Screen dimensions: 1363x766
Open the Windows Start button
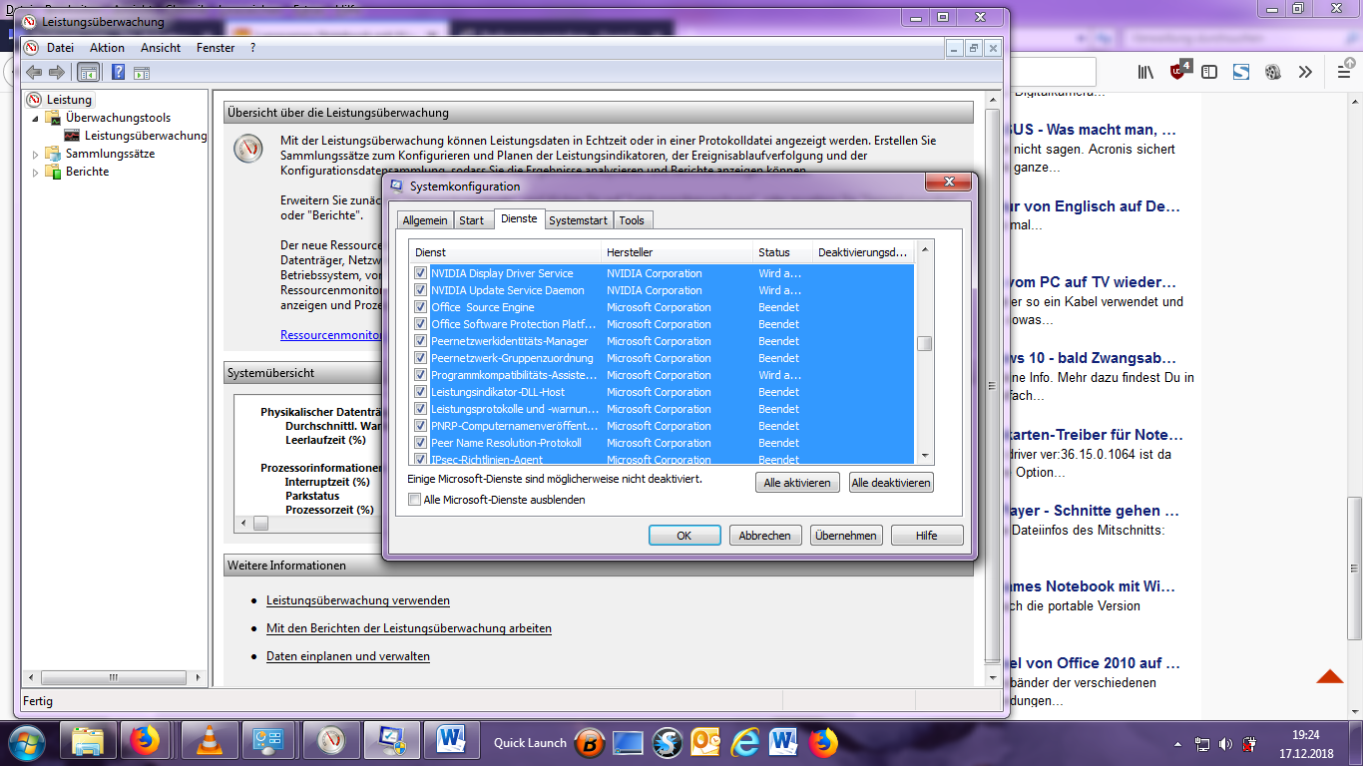[27, 742]
